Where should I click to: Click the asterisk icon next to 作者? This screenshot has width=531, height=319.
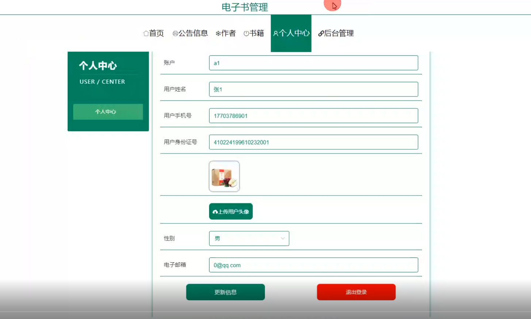pos(219,33)
